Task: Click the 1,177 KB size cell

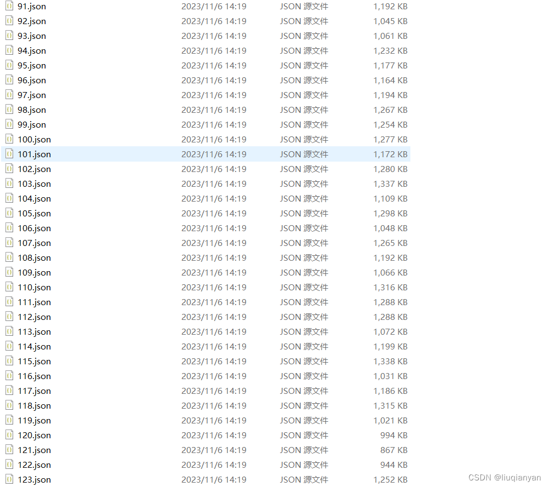Action: click(391, 66)
